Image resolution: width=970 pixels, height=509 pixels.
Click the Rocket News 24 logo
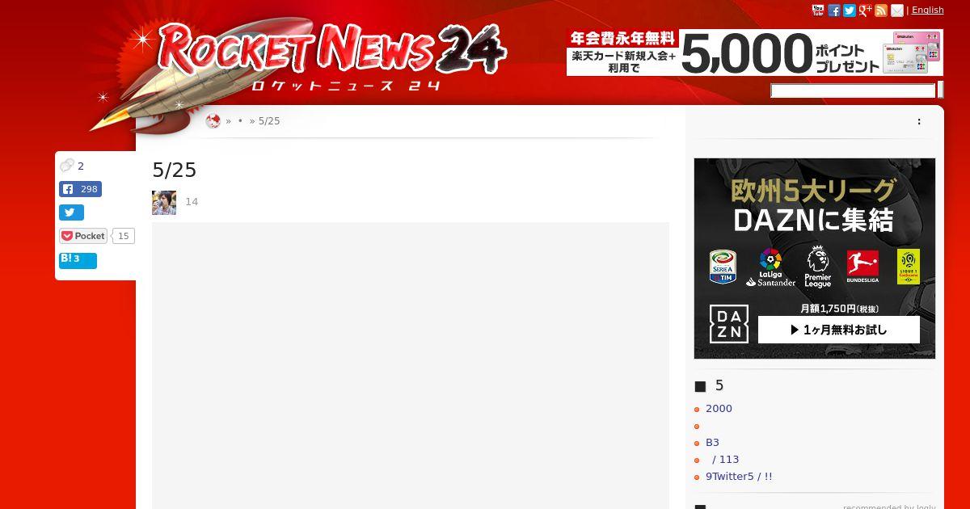pos(331,55)
